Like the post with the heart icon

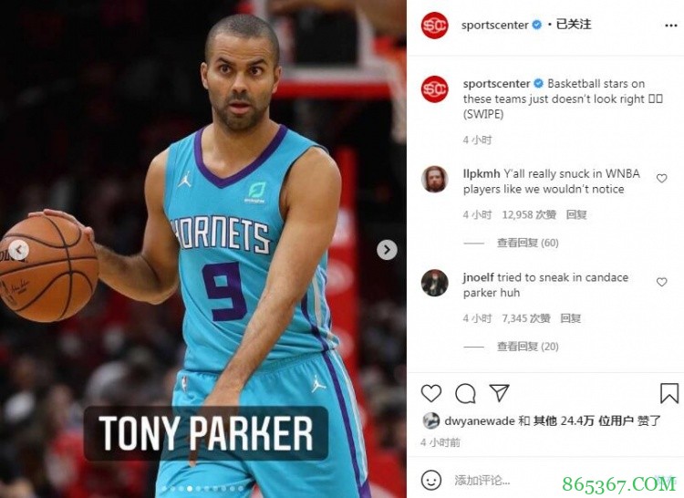pyautogui.click(x=431, y=393)
